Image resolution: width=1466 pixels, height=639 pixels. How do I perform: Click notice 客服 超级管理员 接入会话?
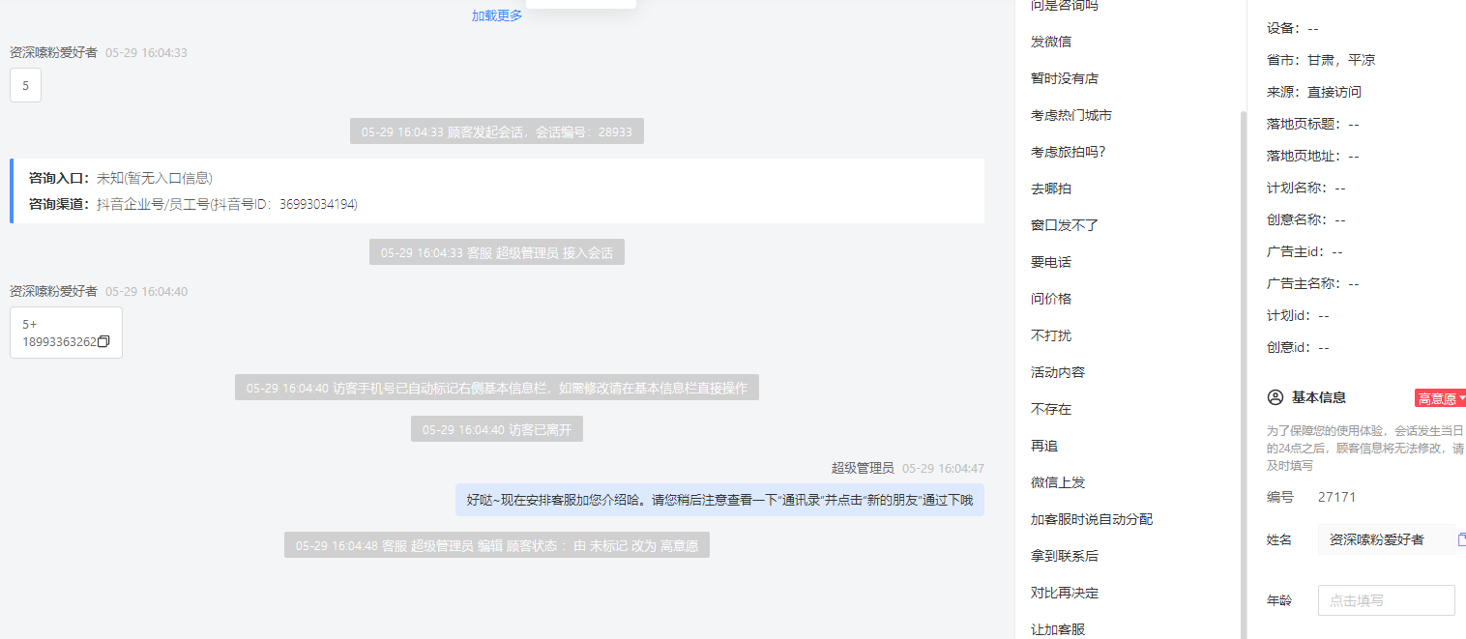tap(497, 252)
